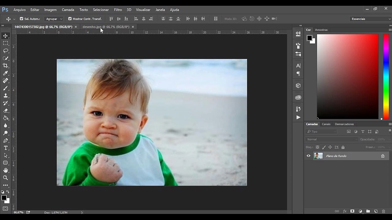The height and width of the screenshot is (220, 392).
Task: Open the Agrupar dropdown
Action: 54,19
